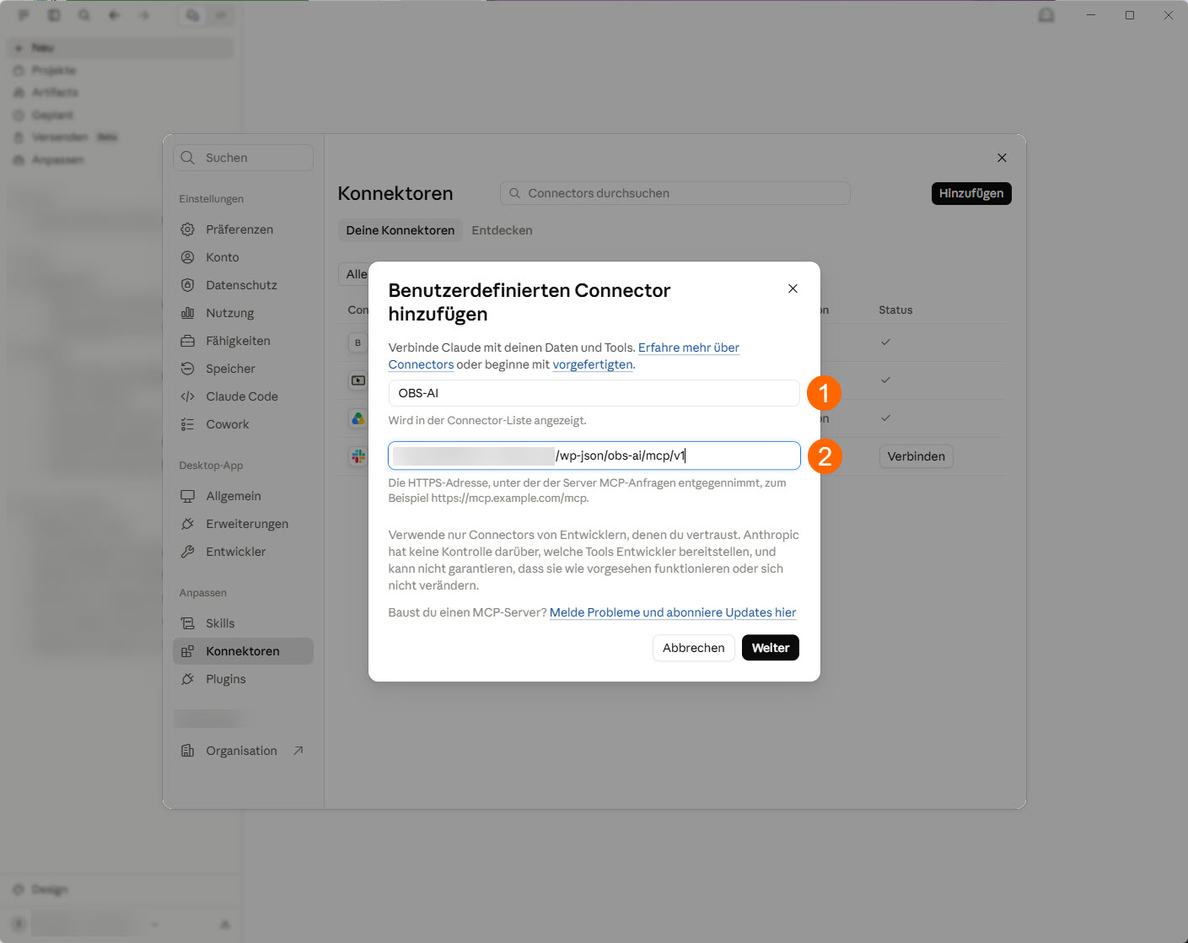Close the settings window with the X
The height and width of the screenshot is (943, 1188).
tap(1002, 158)
